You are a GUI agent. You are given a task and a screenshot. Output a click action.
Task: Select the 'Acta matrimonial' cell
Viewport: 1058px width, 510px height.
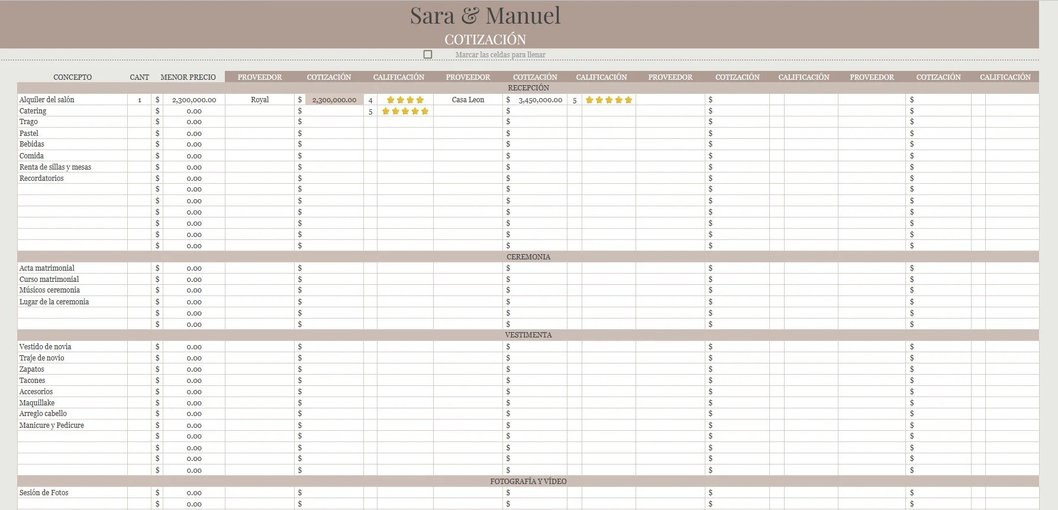[73, 268]
